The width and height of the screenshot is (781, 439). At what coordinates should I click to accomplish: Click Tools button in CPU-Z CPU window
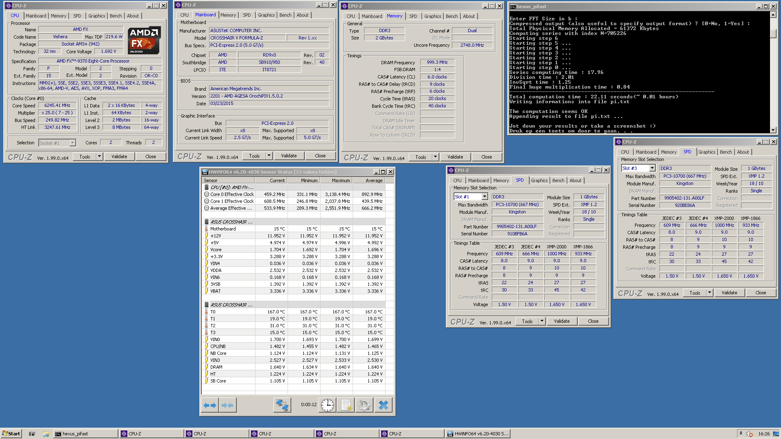[x=85, y=156]
